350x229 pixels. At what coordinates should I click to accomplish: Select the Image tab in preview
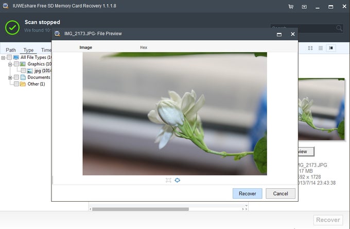(86, 47)
